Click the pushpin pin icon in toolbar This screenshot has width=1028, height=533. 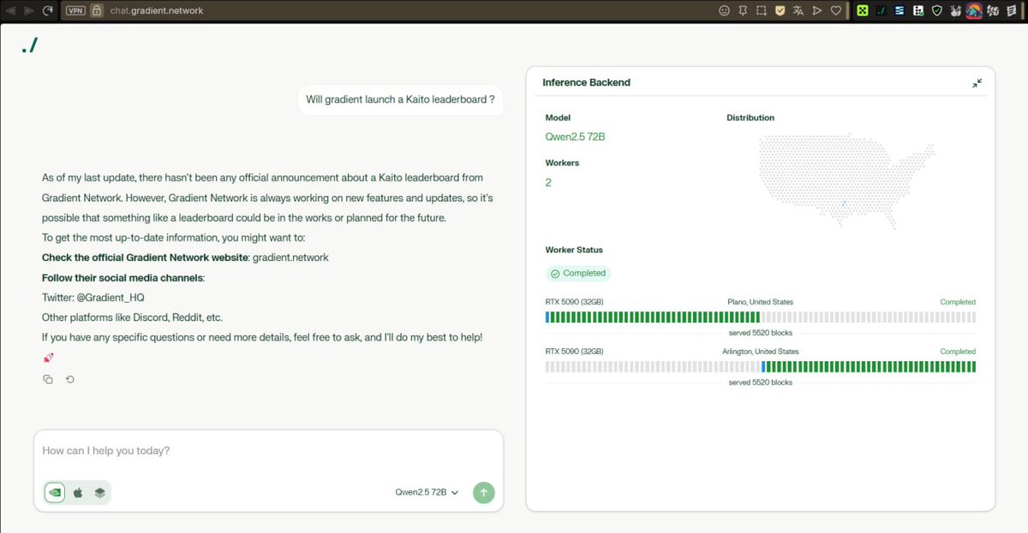point(743,11)
